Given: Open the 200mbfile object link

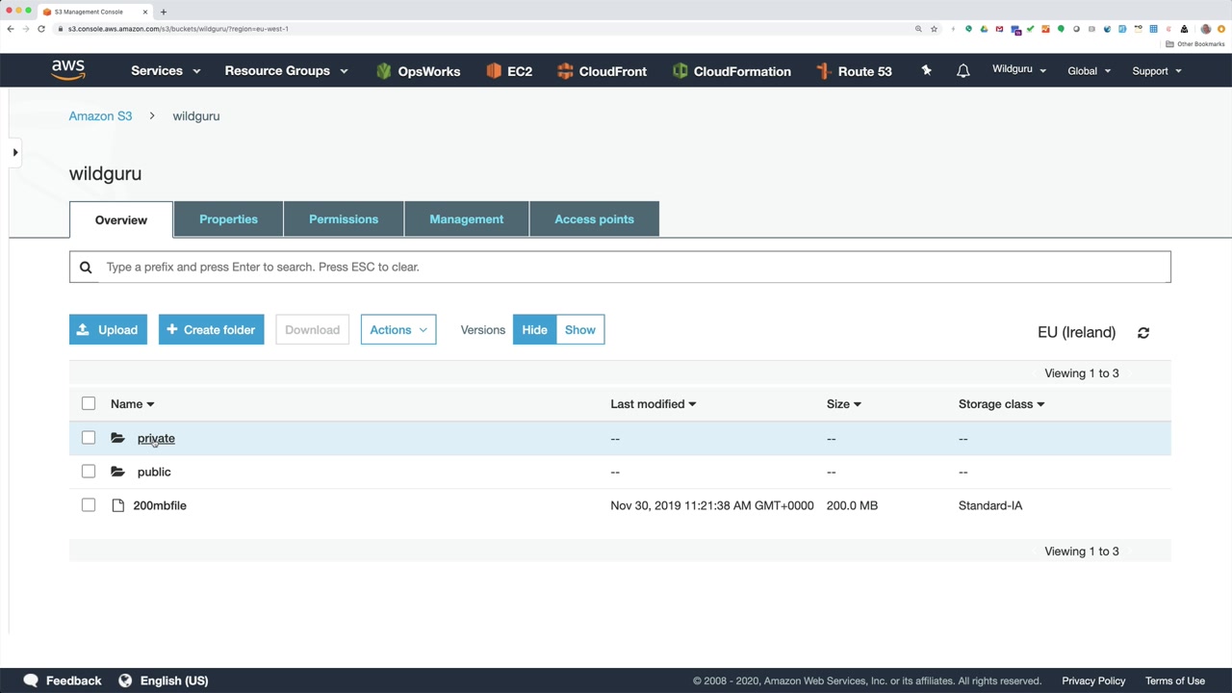Looking at the screenshot, I should (x=160, y=506).
